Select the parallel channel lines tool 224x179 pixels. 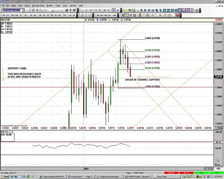pyautogui.click(x=130, y=15)
